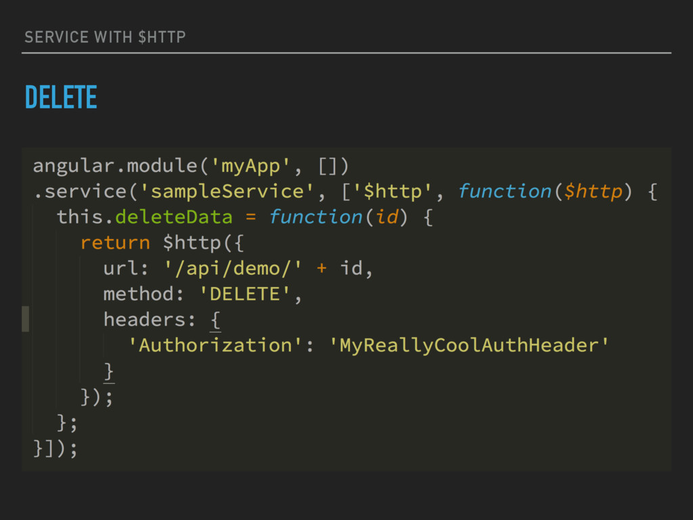Select the 'MyReallyCoolAuthHeader' string value
Image resolution: width=693 pixels, height=520 pixels.
pyautogui.click(x=469, y=345)
